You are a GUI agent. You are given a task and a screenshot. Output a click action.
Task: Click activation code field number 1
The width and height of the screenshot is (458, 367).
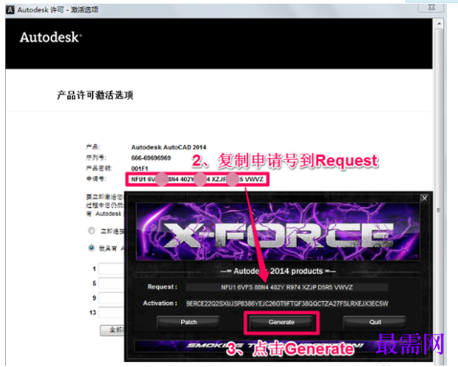[112, 268]
